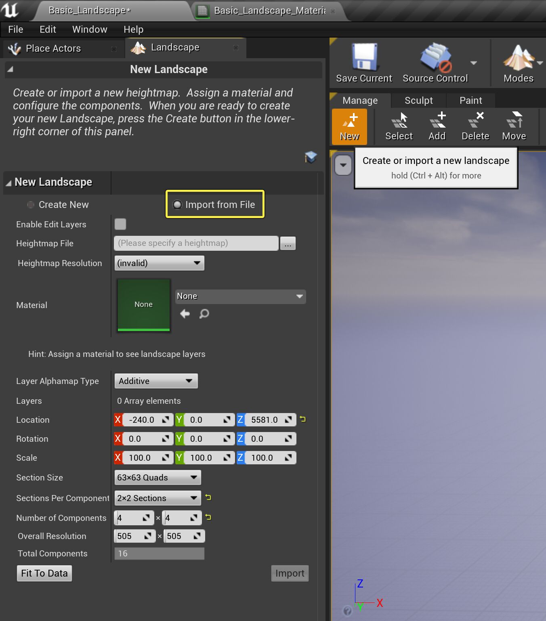Select the Create New radio button
Screen dimensions: 546x621
tap(31, 205)
